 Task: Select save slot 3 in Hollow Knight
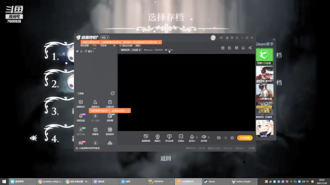point(59,107)
